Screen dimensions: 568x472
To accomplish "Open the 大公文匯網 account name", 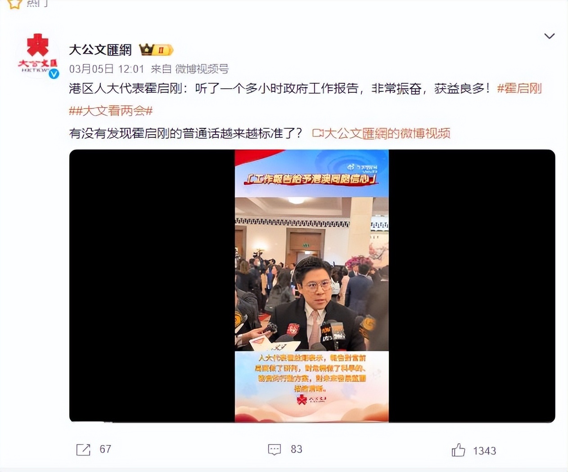I will (100, 50).
